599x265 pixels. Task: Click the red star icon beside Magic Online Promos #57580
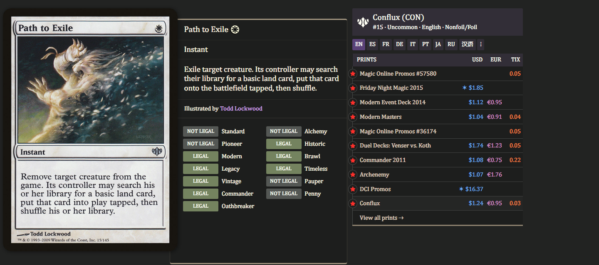click(353, 74)
